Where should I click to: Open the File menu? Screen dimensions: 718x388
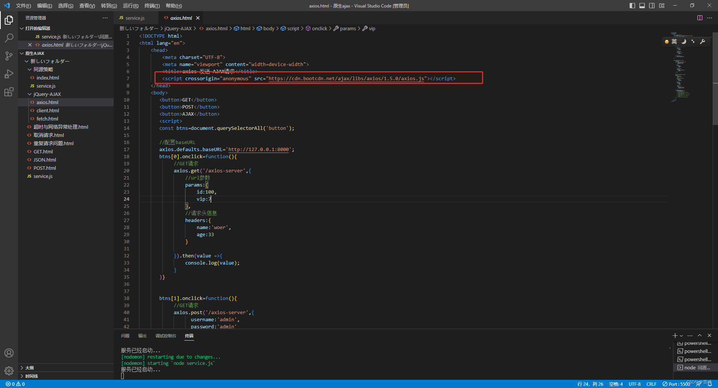click(x=24, y=6)
